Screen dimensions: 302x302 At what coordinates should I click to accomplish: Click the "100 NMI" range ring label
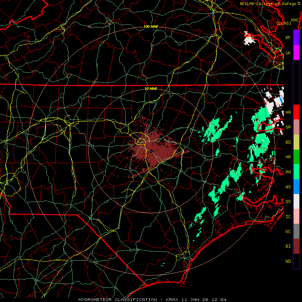tap(151, 27)
